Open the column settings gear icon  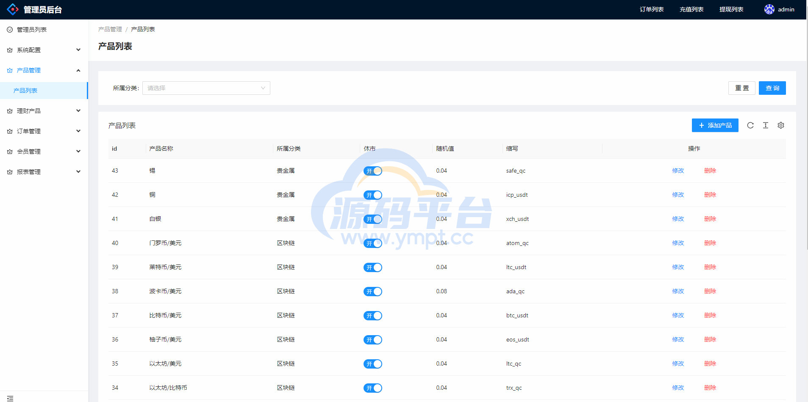point(781,125)
